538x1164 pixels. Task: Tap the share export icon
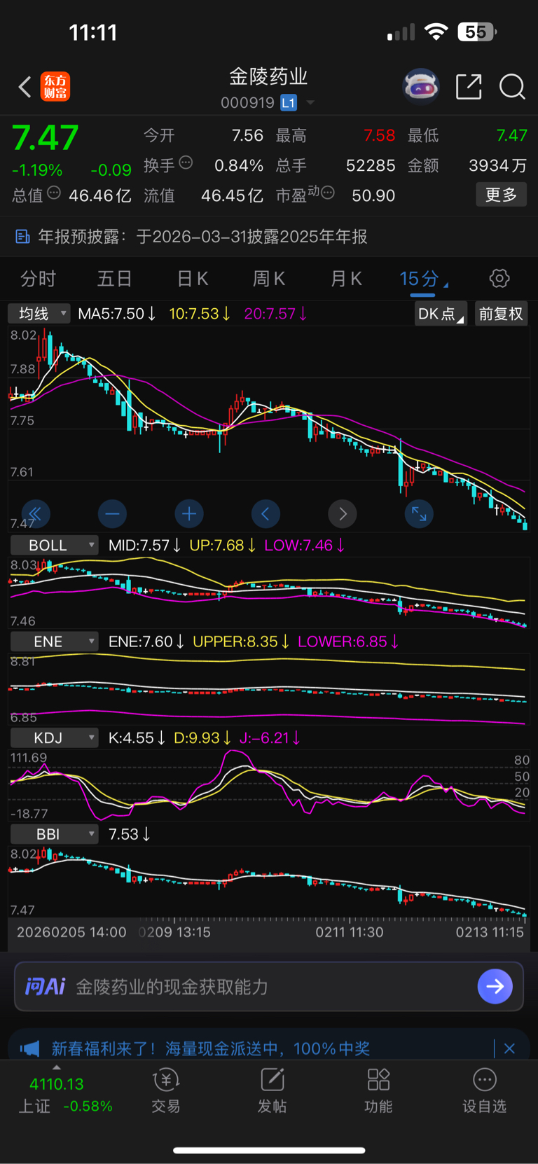(x=469, y=87)
